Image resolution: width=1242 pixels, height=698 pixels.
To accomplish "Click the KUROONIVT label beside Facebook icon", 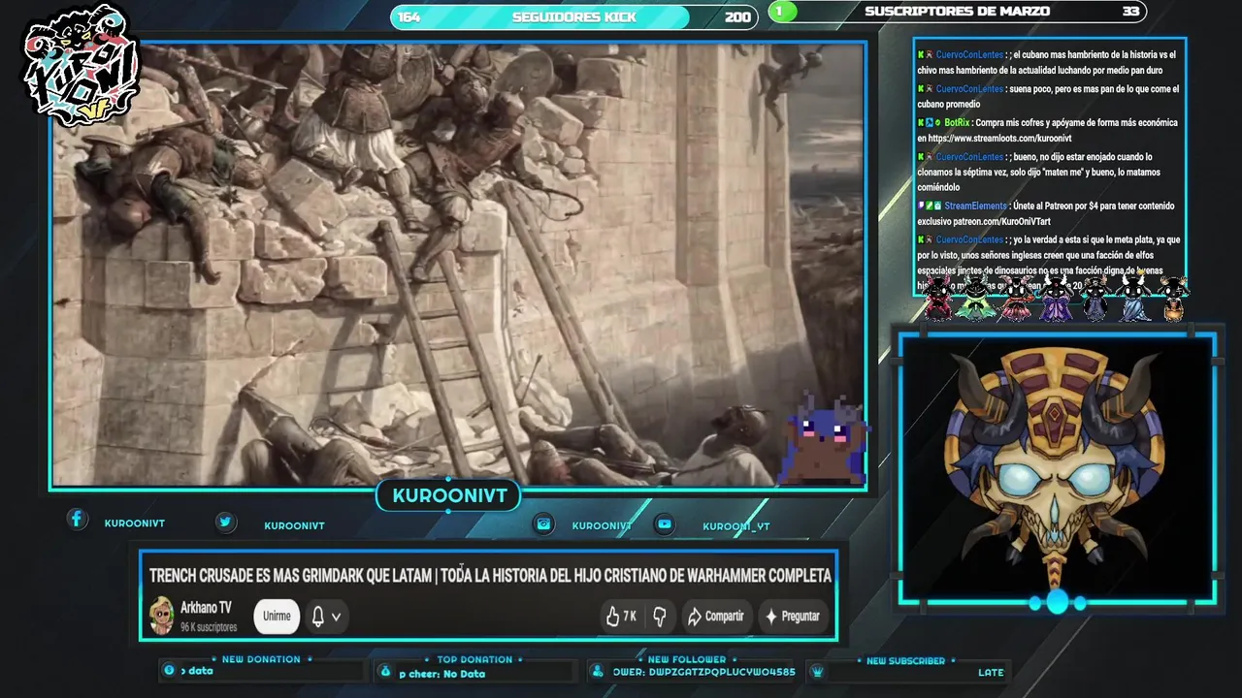I will click(x=135, y=523).
